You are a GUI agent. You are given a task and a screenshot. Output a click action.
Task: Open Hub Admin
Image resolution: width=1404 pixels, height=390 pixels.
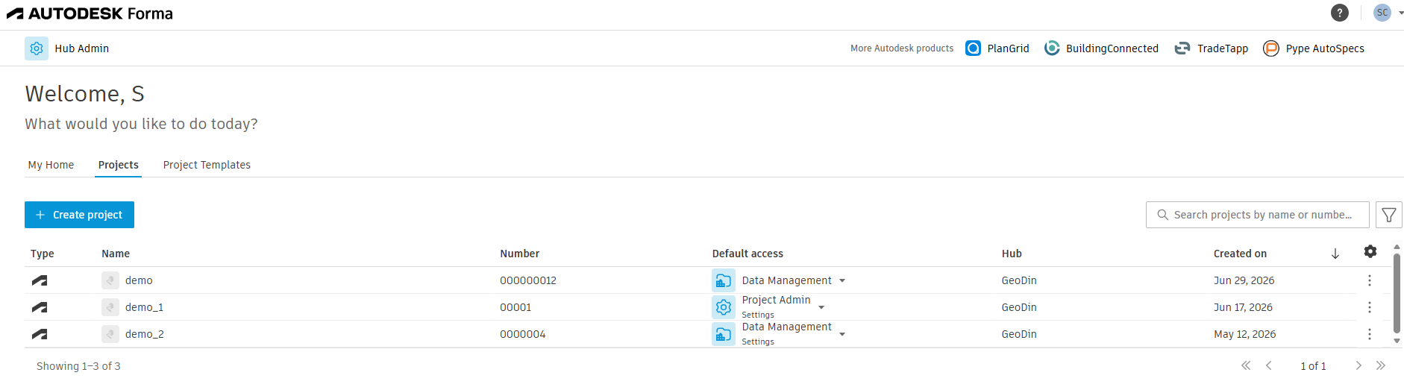coord(81,48)
